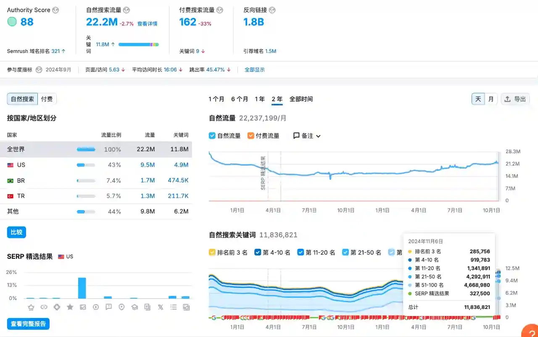
Task: Select the local pin SERP feature icon
Action: coord(121,307)
